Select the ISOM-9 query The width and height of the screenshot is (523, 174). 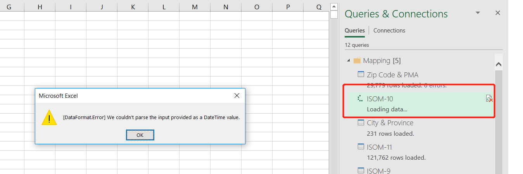[x=378, y=171]
